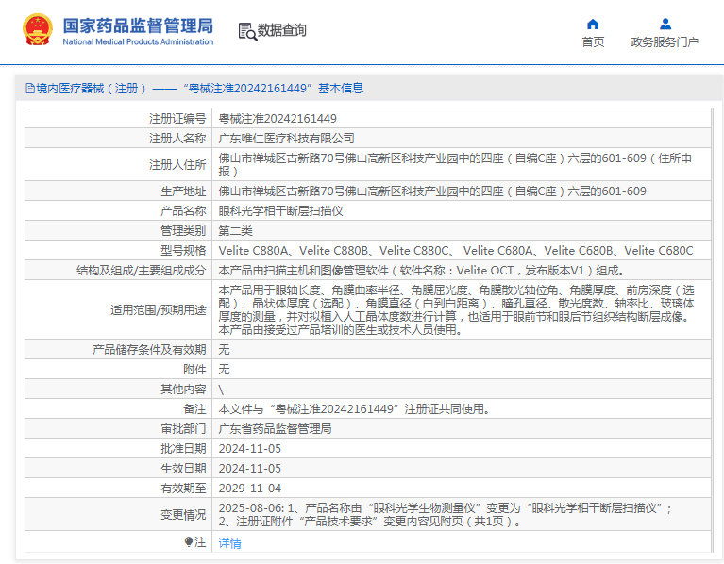Click the bullet icon beside 备注 at bottom
The image size is (724, 564).
point(189,542)
